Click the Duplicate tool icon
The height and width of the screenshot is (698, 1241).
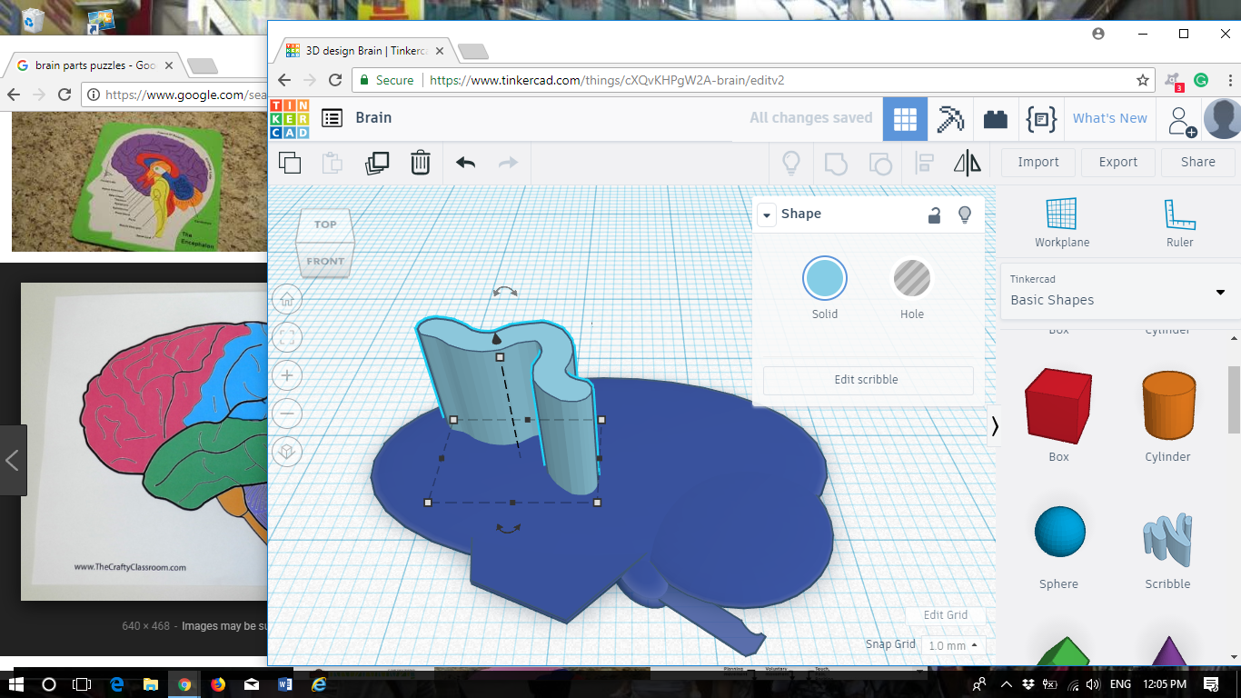[376, 163]
